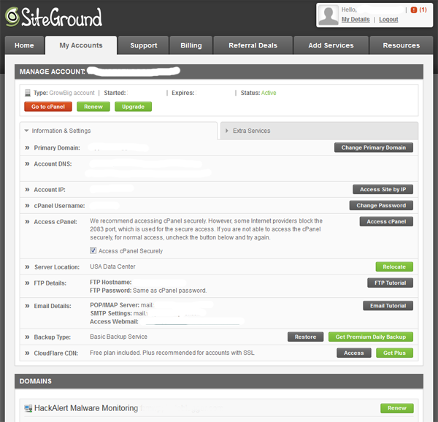Click the DOMAINS section header
This screenshot has height=422, width=438.
pyautogui.click(x=219, y=381)
